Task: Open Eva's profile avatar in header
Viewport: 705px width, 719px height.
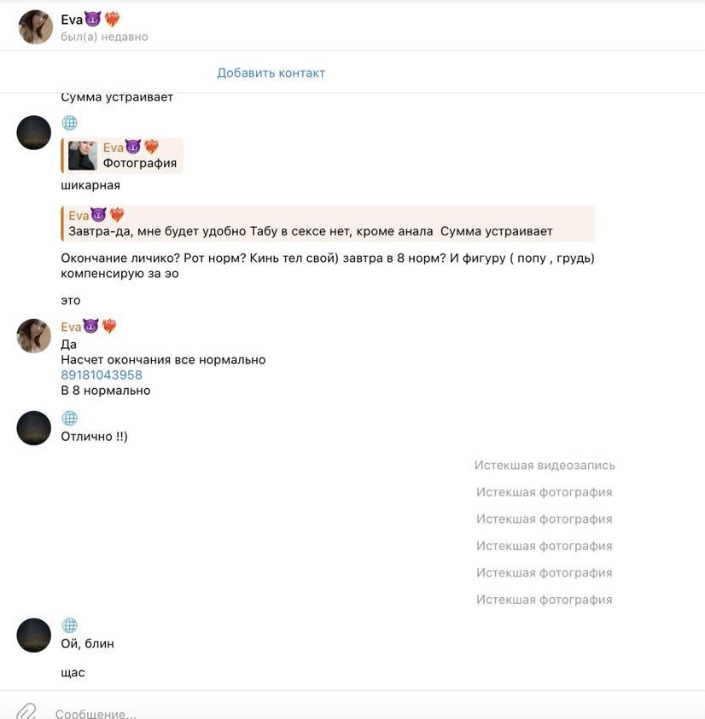Action: 35,27
